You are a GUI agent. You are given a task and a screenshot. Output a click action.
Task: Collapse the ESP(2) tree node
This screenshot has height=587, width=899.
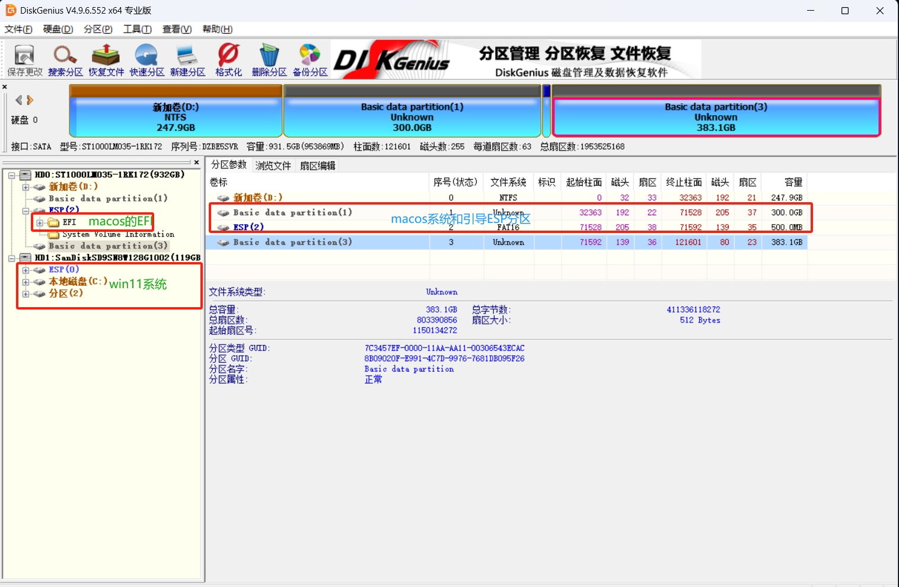pos(25,211)
